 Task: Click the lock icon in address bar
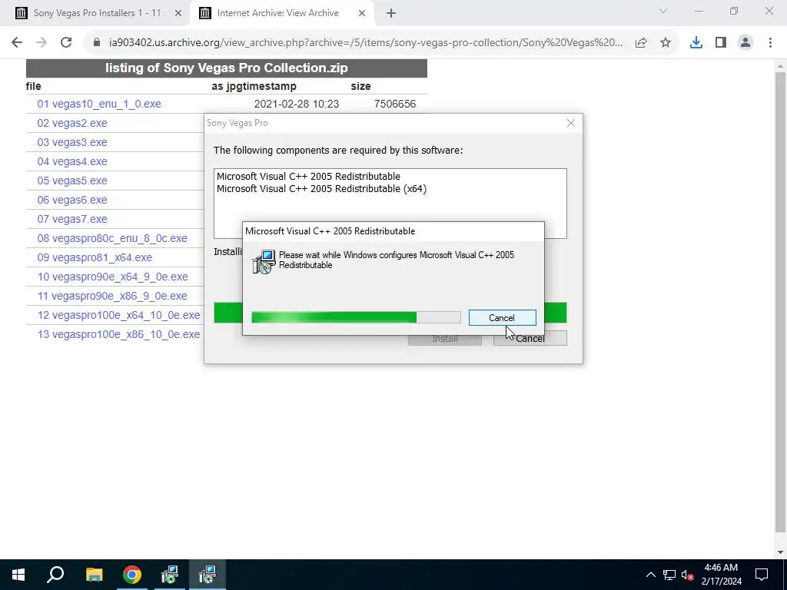pyautogui.click(x=97, y=43)
